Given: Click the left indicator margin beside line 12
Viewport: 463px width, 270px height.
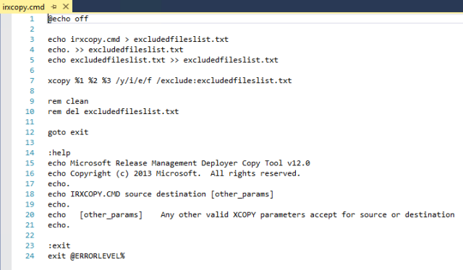Looking at the screenshot, I should pyautogui.click(x=6, y=132).
